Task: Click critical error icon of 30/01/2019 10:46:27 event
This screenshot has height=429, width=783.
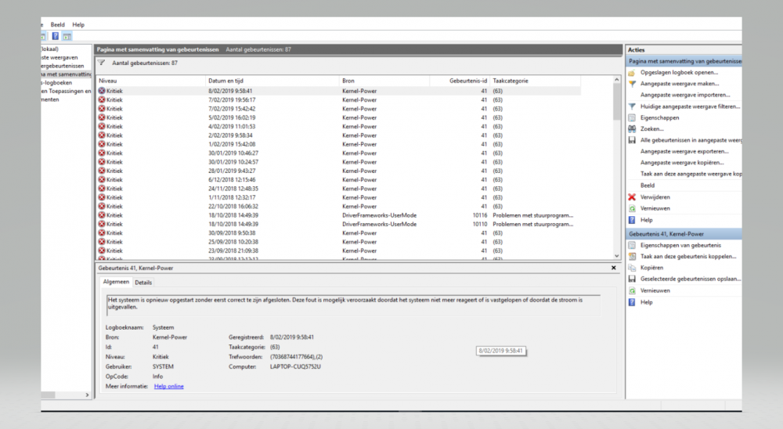Action: 102,153
